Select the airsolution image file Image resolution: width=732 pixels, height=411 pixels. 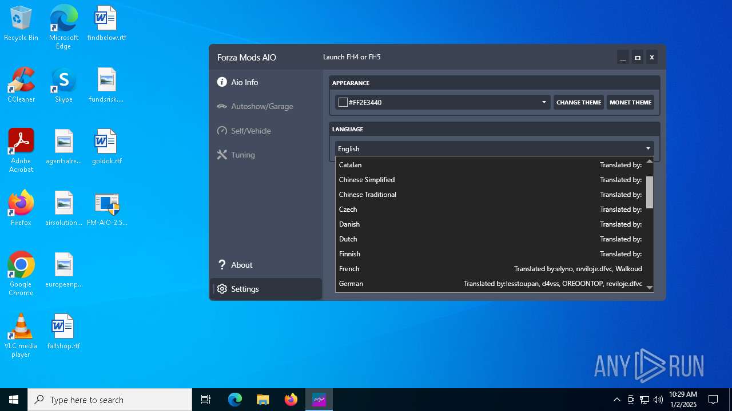pyautogui.click(x=63, y=209)
